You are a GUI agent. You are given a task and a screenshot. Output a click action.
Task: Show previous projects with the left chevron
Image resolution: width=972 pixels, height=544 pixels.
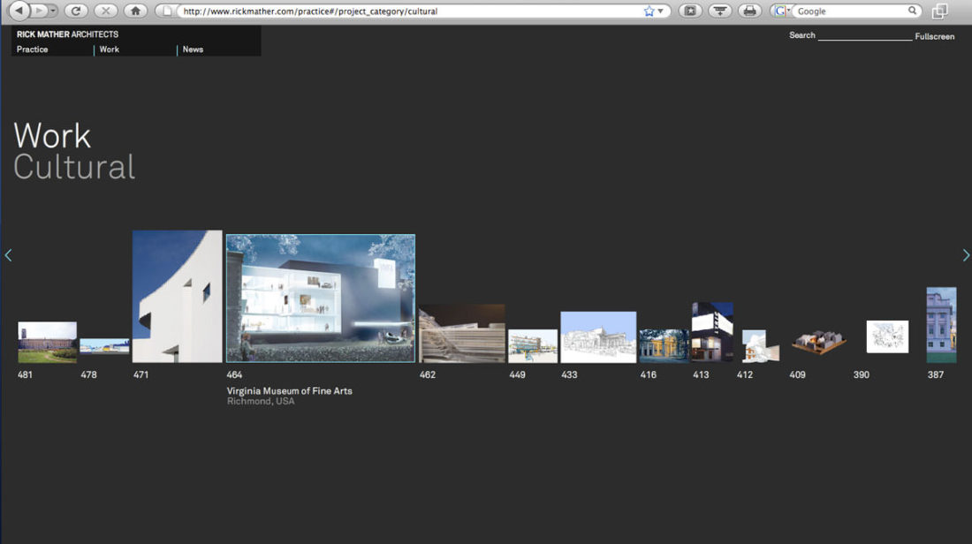[8, 255]
